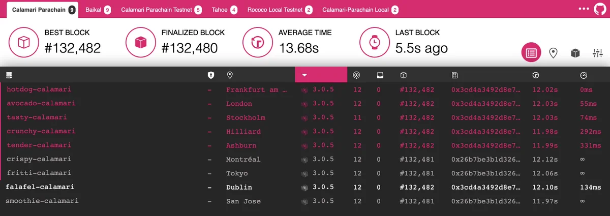The height and width of the screenshot is (216, 610).
Task: Select the fritti-calamari node
Action: 39,173
